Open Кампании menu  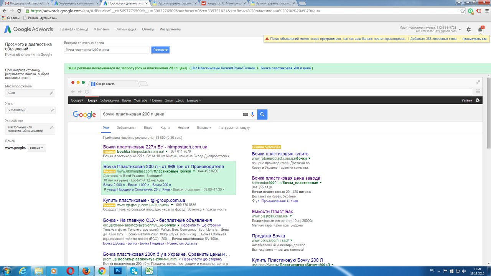[102, 29]
